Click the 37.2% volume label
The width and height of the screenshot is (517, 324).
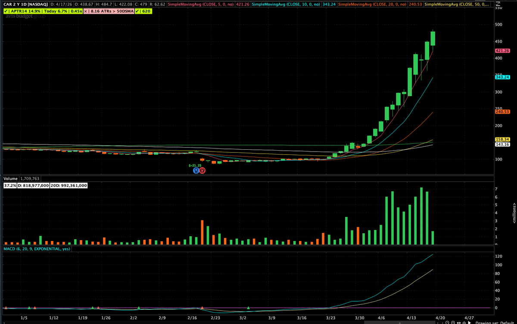coord(10,185)
